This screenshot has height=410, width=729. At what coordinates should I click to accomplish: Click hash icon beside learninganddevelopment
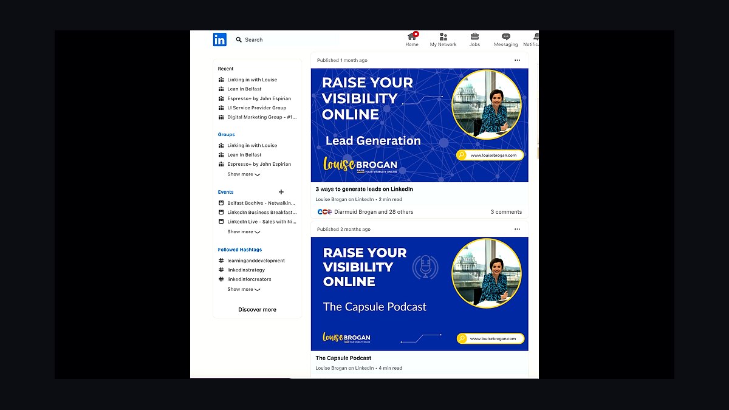221,261
